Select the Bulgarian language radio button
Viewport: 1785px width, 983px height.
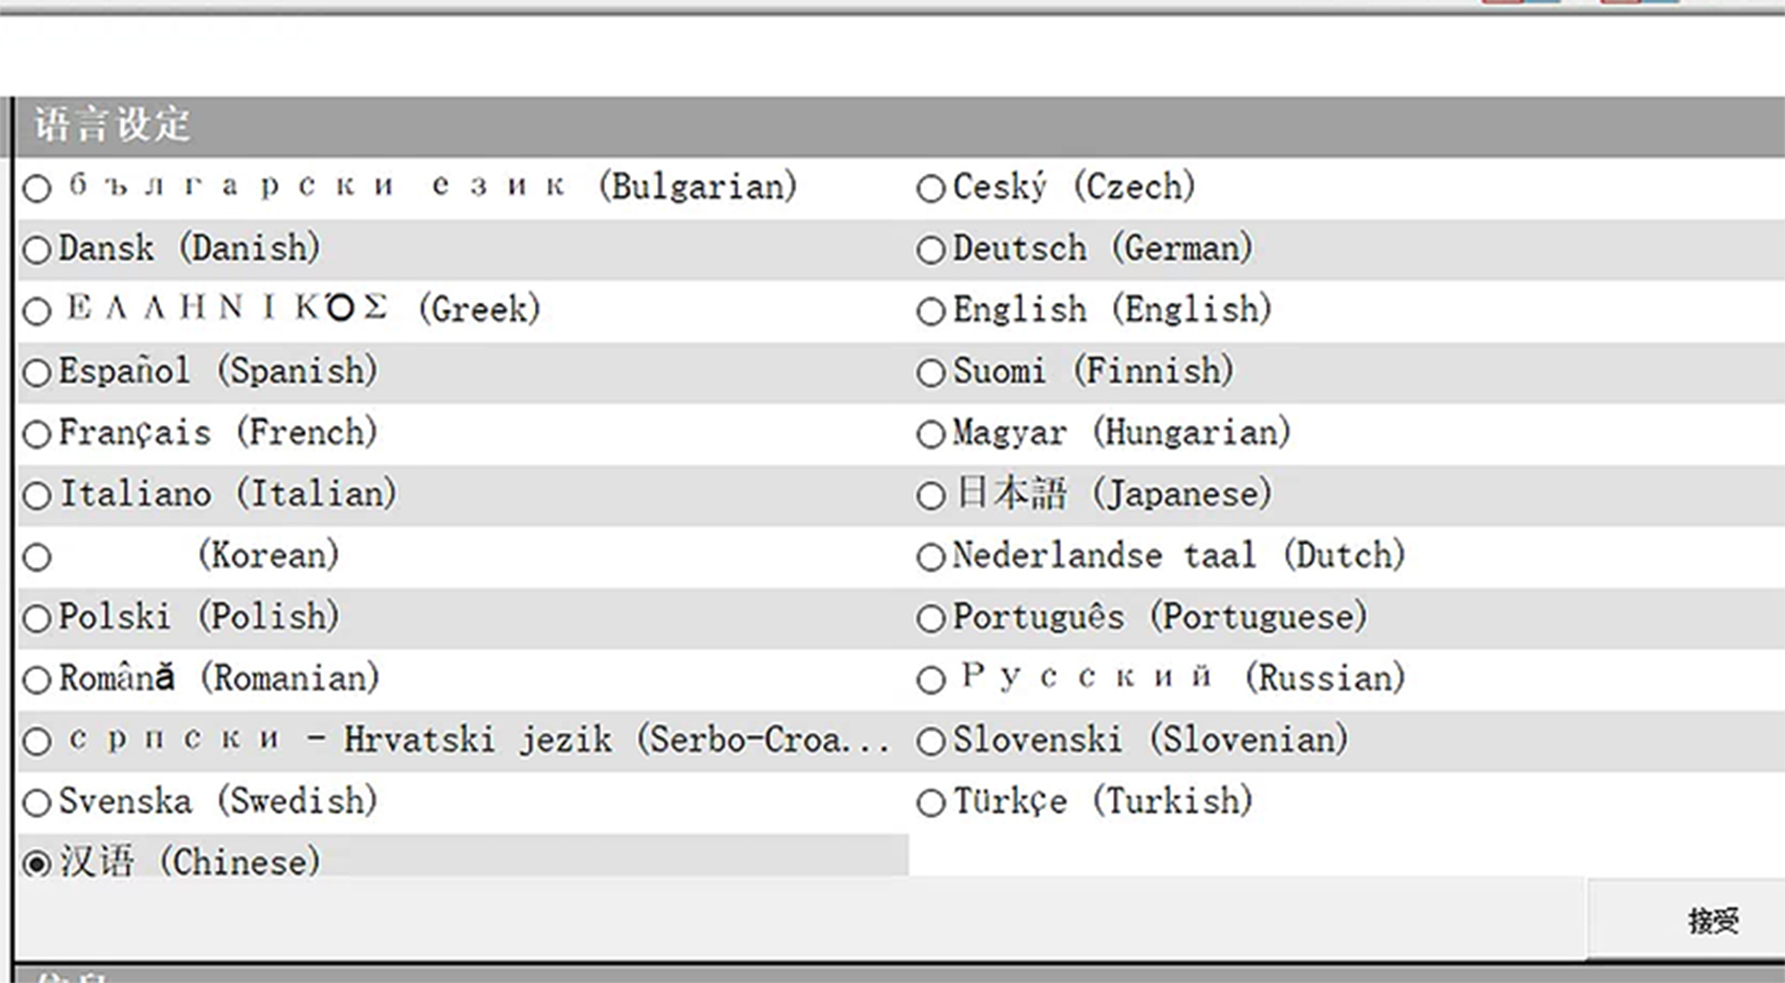coord(37,188)
